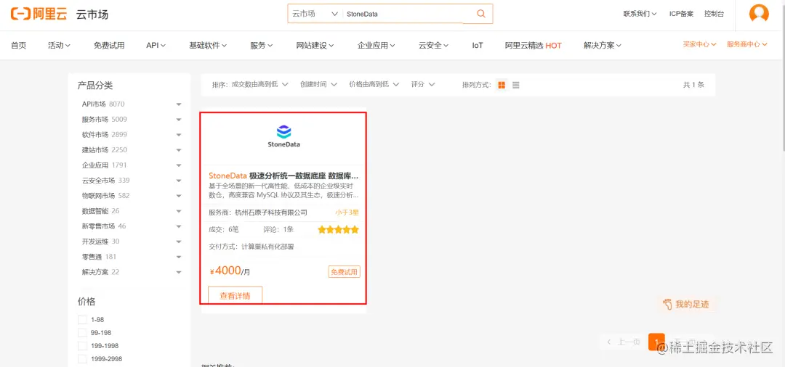Viewport: 785px width, 367px height.
Task: Open IoT in the navigation bar
Action: point(477,46)
